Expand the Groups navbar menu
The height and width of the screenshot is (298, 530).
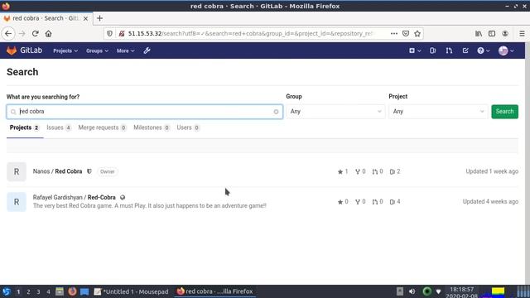tap(97, 50)
